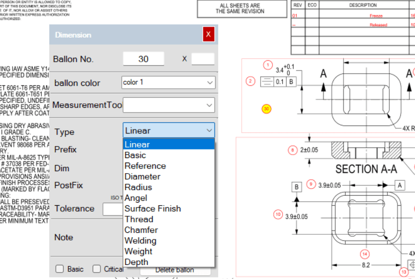The height and width of the screenshot is (279, 415).
Task: Click the Released revision description
Action: tap(378, 25)
